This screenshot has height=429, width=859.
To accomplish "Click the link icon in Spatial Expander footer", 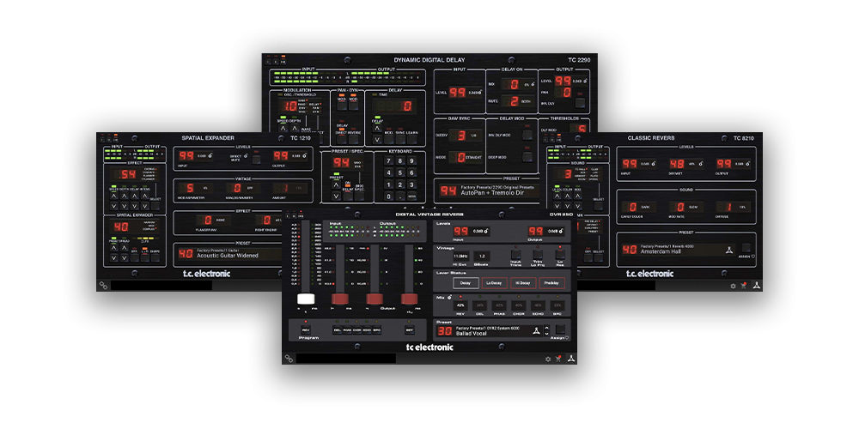I will tap(103, 286).
